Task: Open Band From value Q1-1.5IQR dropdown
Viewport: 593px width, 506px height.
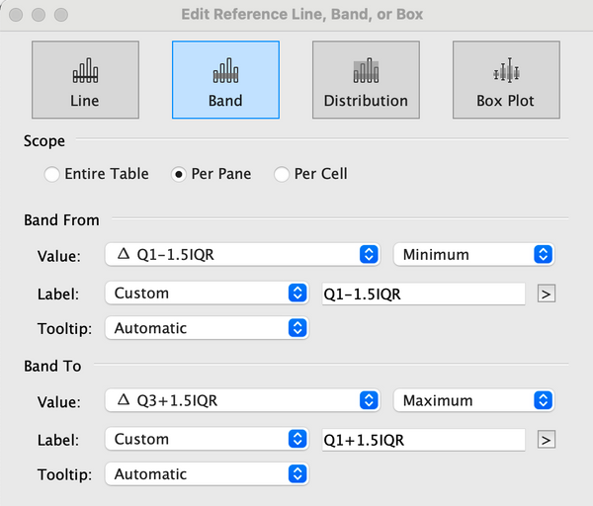Action: [241, 255]
